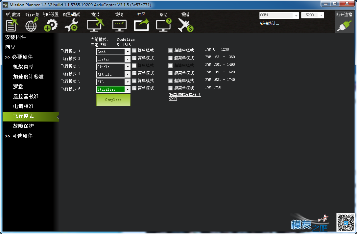Enable 超简单模式 for 飞行模式 2
357x234 pixels.
[x=170, y=58]
